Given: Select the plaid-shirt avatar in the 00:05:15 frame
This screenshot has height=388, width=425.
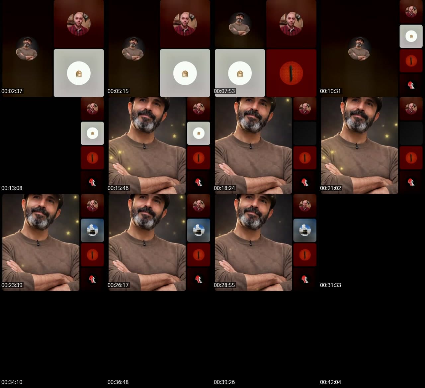Looking at the screenshot, I should [x=185, y=24].
